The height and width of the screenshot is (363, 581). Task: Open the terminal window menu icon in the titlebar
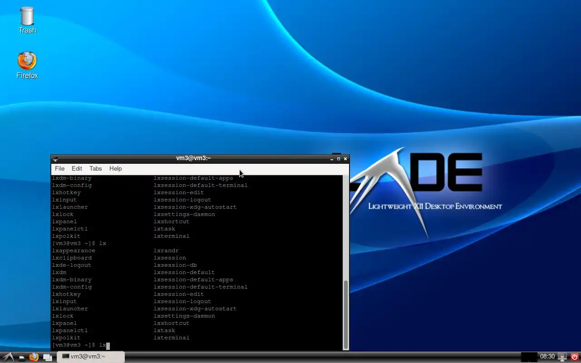pos(55,159)
